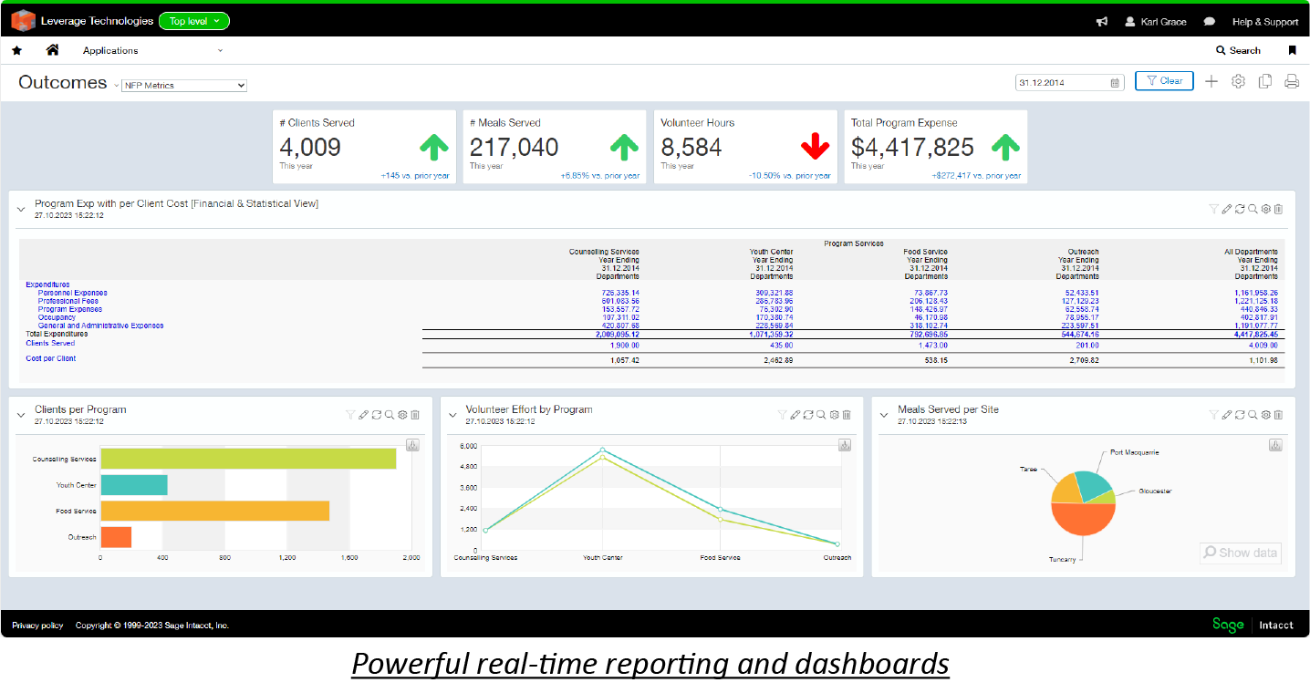
Task: Open the Privacy policy link
Action: [37, 626]
